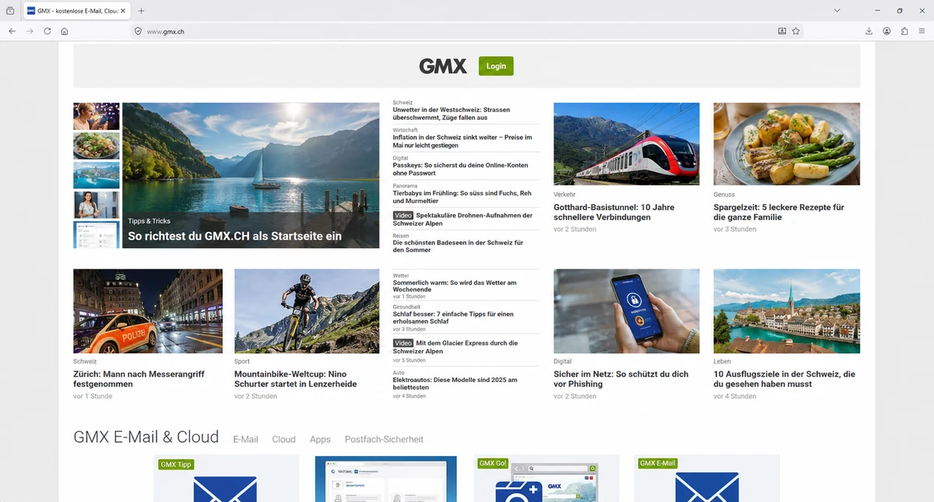Toggle reader view icon in address bar
The width and height of the screenshot is (934, 502).
(782, 31)
